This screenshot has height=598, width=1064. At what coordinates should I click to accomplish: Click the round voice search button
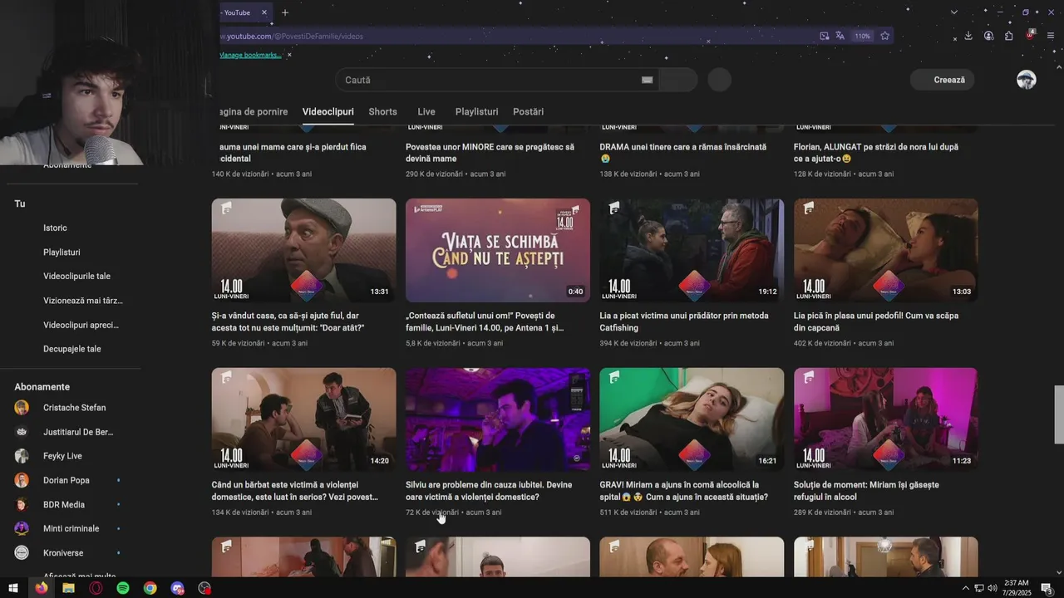[720, 80]
